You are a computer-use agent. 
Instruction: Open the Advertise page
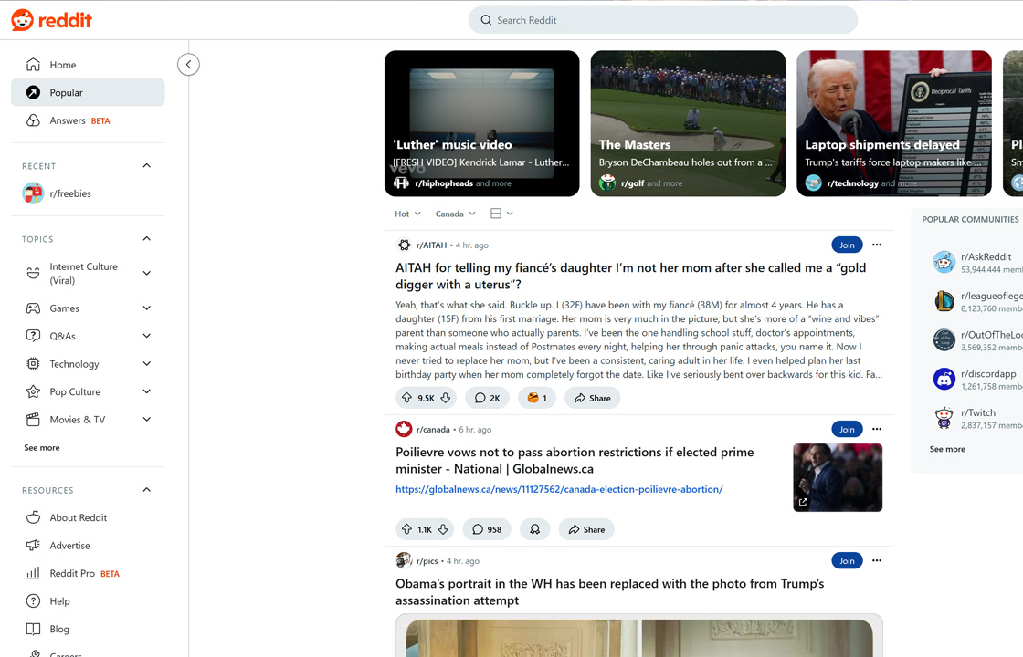88,546
